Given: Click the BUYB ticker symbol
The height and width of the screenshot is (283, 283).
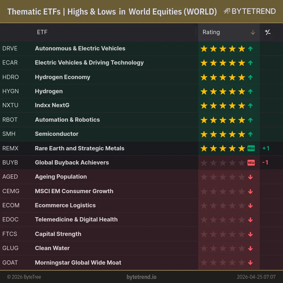Looking at the screenshot, I should coord(10,162).
